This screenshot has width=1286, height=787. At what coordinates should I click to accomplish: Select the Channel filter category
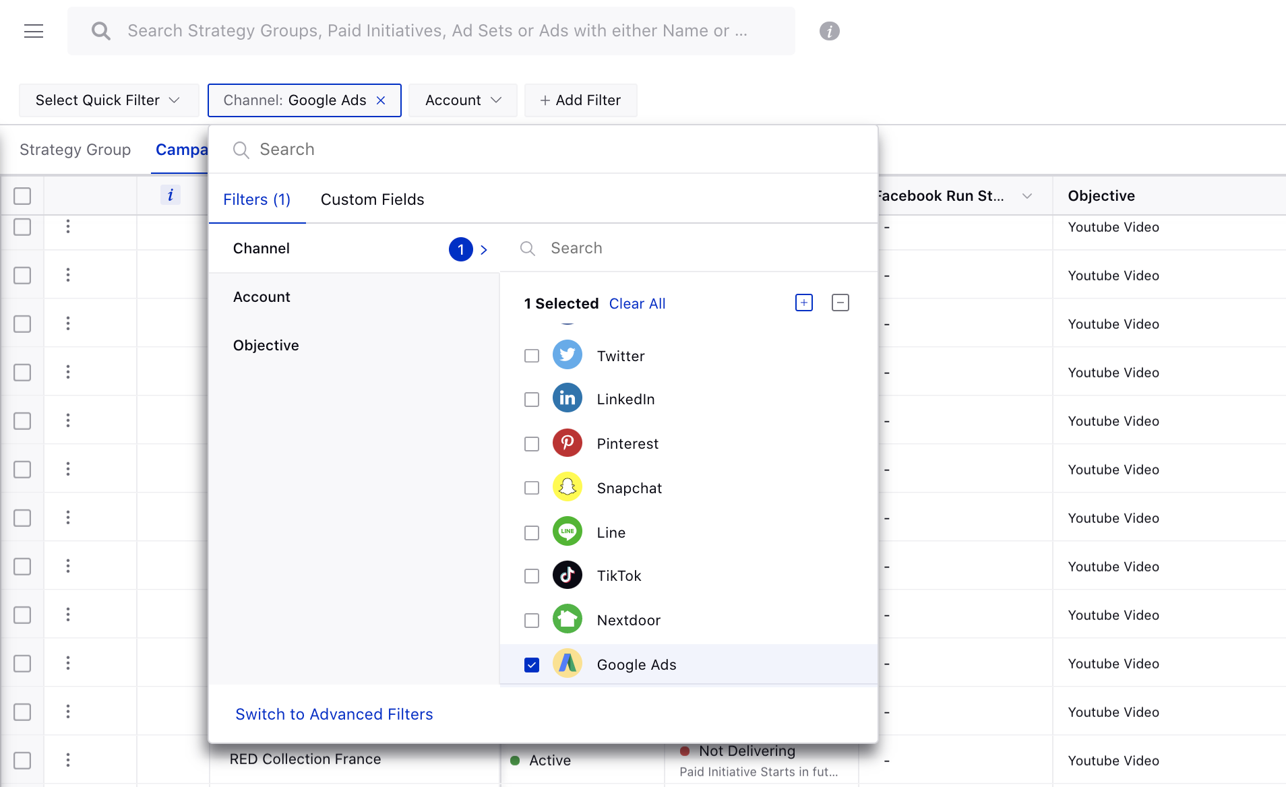point(355,249)
